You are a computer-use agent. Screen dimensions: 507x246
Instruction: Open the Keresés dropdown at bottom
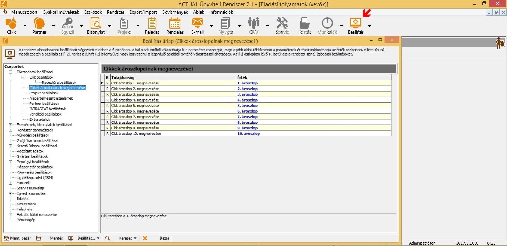[x=128, y=238]
